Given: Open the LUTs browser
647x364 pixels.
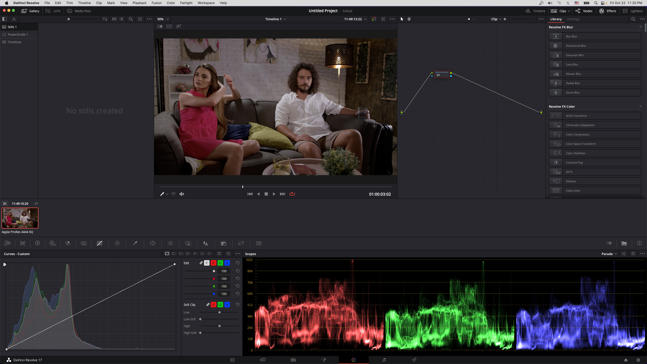Looking at the screenshot, I should tap(53, 11).
